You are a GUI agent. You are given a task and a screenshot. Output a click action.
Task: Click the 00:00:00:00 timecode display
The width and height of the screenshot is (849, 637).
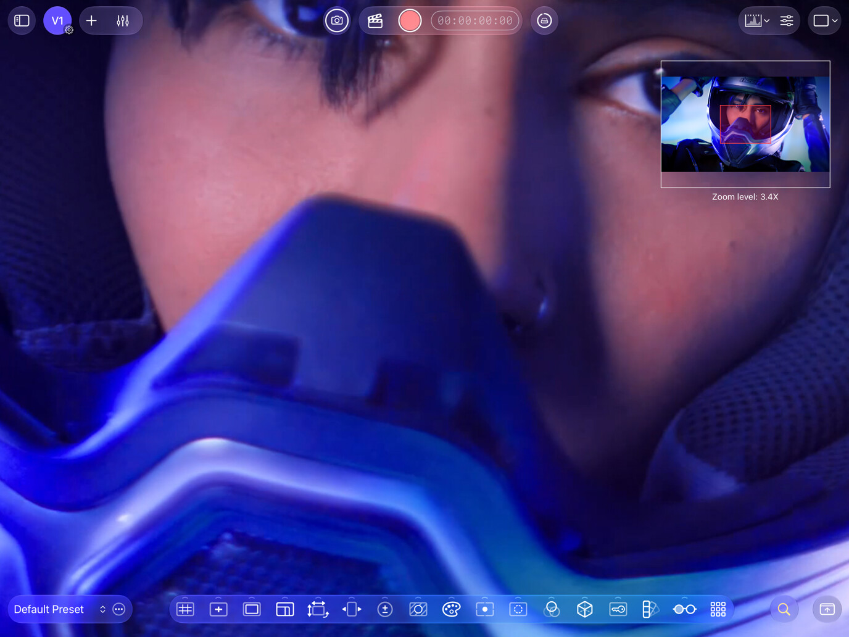pyautogui.click(x=475, y=20)
